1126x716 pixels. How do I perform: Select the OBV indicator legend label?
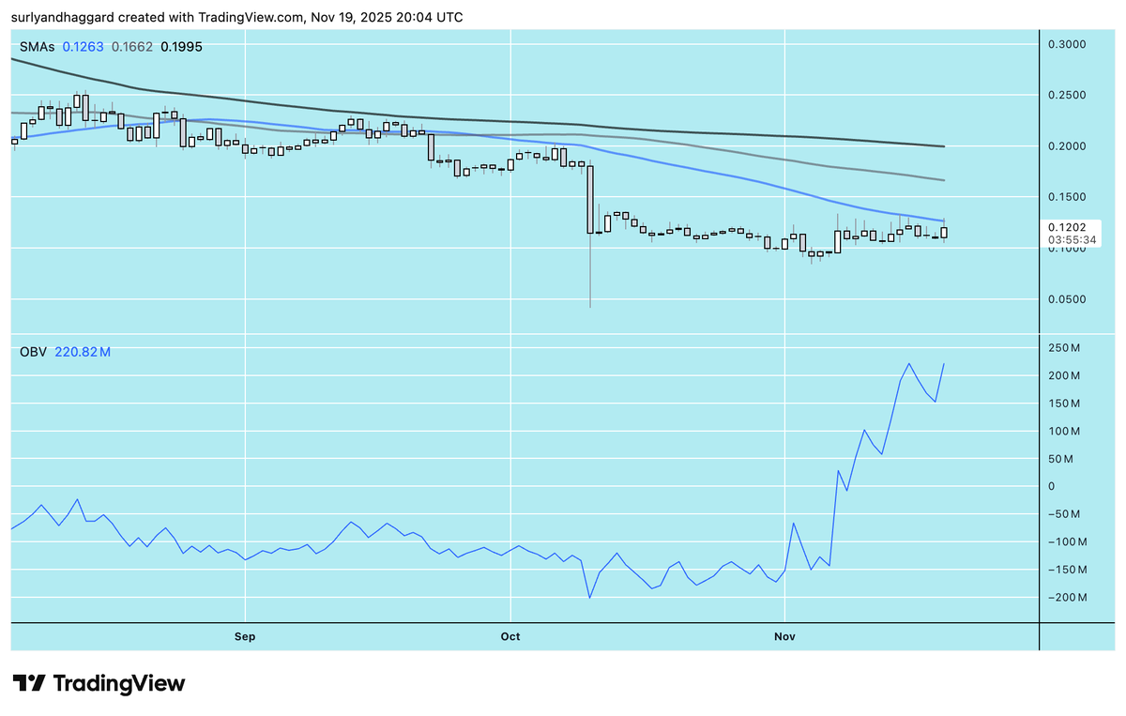click(33, 352)
